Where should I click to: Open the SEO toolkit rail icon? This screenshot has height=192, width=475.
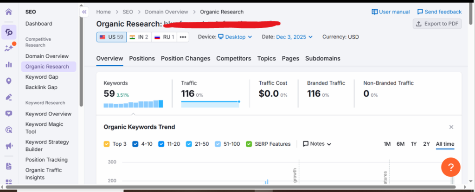pyautogui.click(x=9, y=32)
